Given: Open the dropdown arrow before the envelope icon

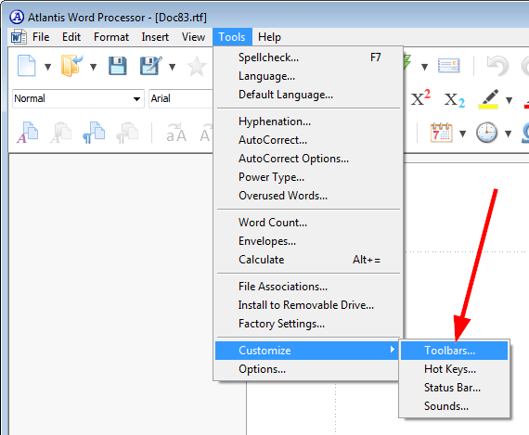Looking at the screenshot, I should click(x=424, y=67).
